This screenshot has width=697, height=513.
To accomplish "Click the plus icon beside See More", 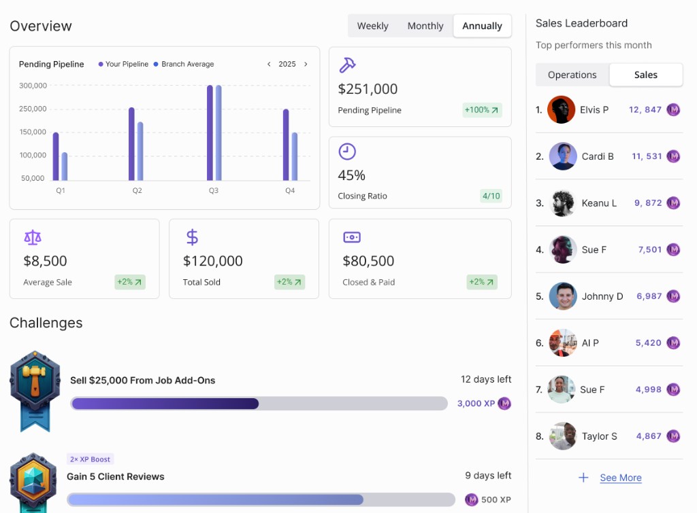I will click(583, 478).
